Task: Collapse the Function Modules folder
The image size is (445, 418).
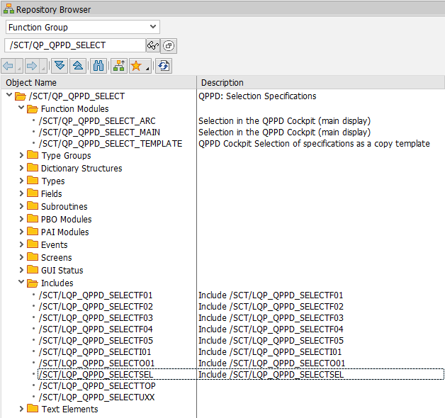Action: 21,109
